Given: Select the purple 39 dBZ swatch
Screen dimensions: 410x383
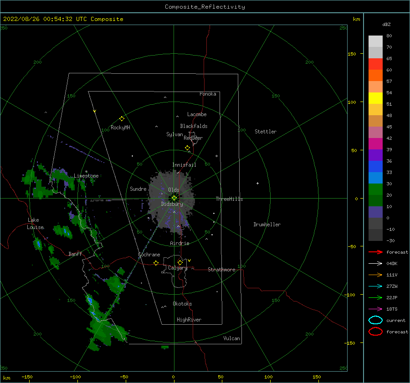Looking at the screenshot, I should 375,155.
